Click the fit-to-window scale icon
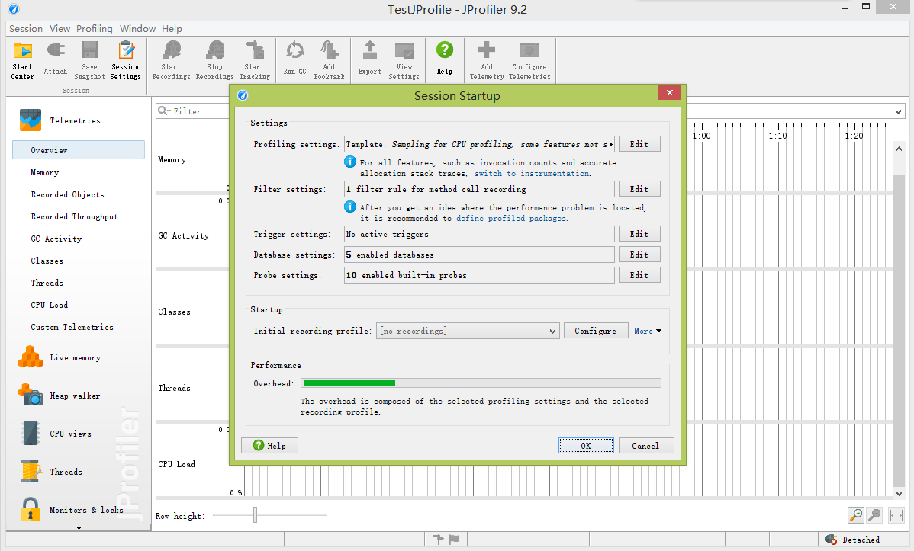Screen dimensions: 914x551 pos(896,515)
